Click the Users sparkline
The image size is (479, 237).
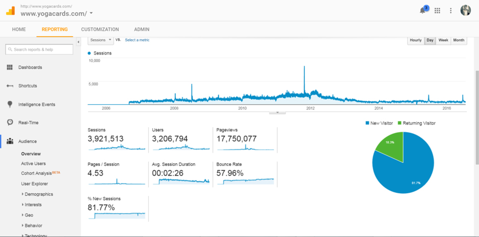point(181,147)
